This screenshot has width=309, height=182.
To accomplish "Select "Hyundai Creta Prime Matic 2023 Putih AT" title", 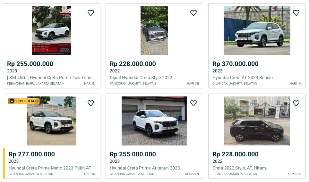I will tap(50, 168).
